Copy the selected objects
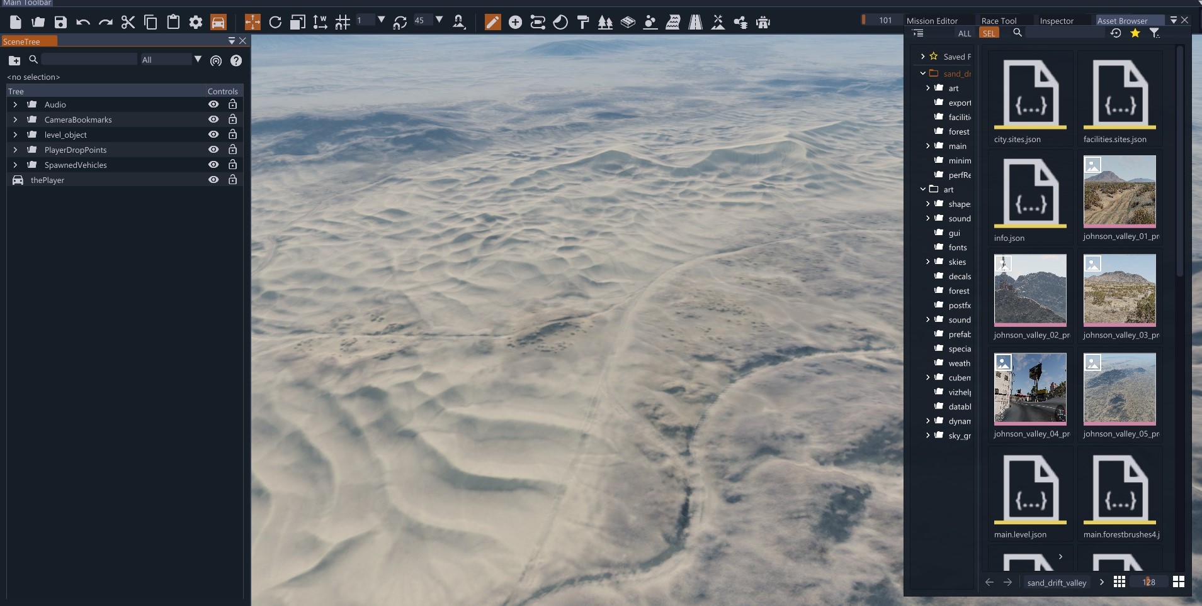This screenshot has height=606, width=1202. click(151, 23)
